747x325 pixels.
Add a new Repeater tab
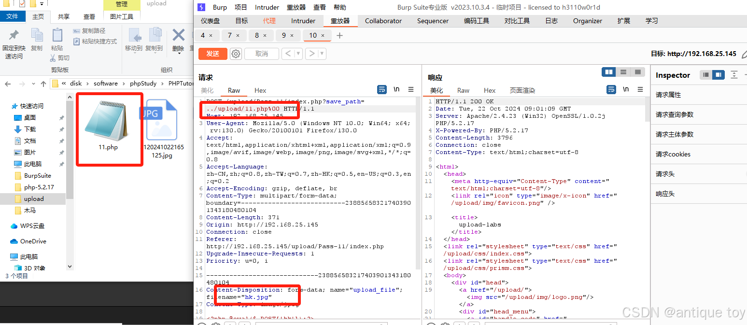pos(339,35)
